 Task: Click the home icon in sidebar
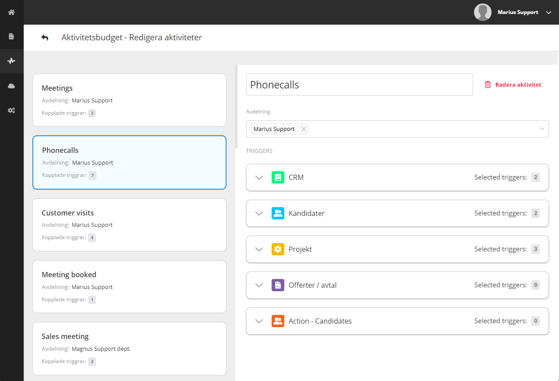(11, 12)
